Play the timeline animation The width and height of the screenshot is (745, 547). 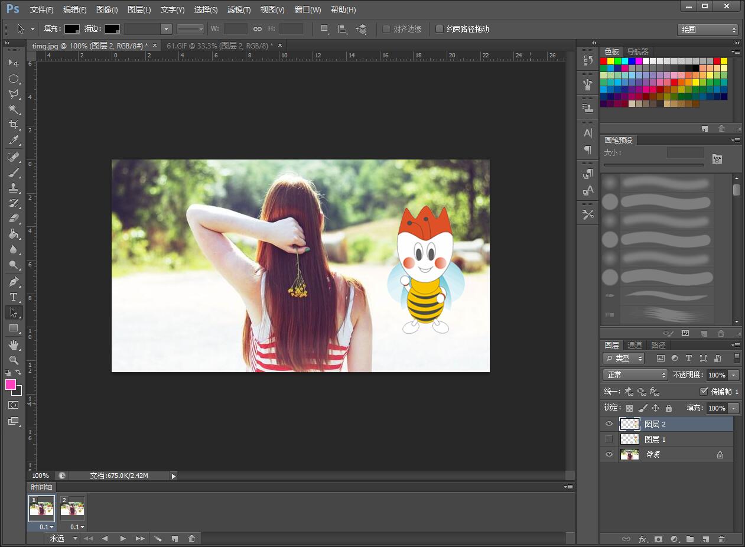(122, 538)
